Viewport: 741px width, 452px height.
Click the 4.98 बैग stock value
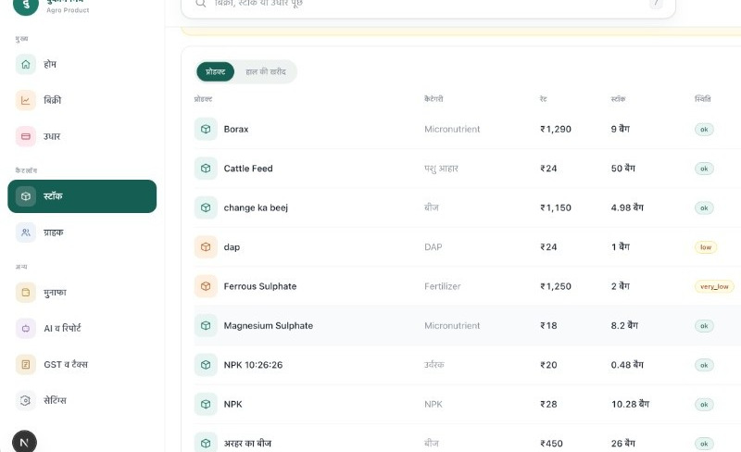click(627, 207)
